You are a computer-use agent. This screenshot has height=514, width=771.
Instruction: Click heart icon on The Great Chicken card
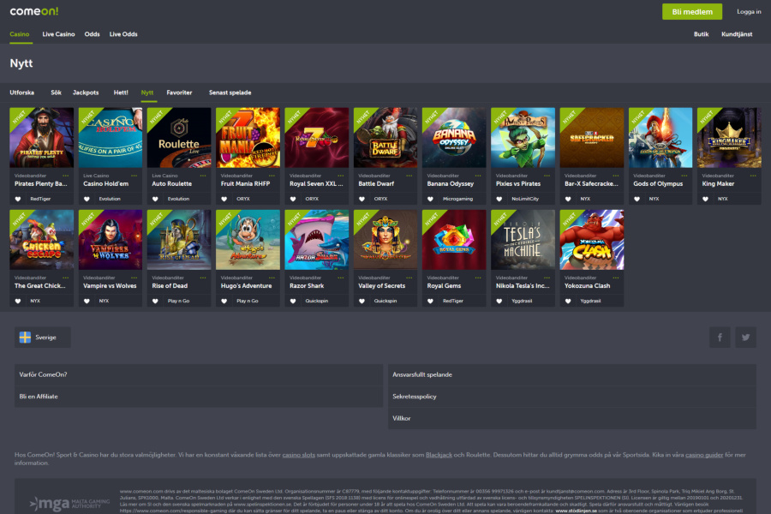(x=18, y=301)
